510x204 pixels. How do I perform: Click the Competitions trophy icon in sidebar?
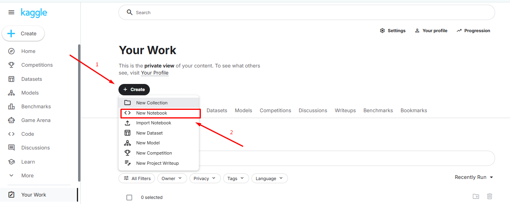click(x=11, y=65)
